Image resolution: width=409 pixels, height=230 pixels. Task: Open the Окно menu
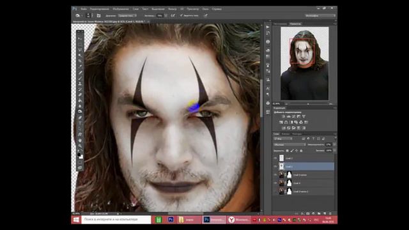click(x=205, y=9)
